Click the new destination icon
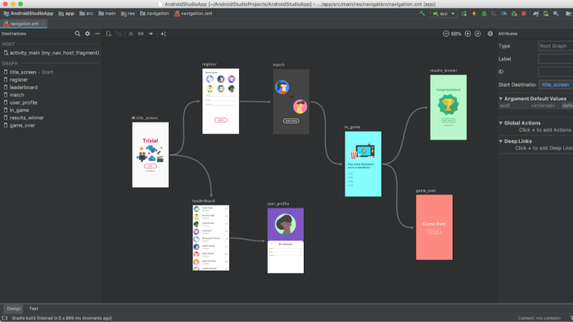The height and width of the screenshot is (322, 573). tap(109, 34)
